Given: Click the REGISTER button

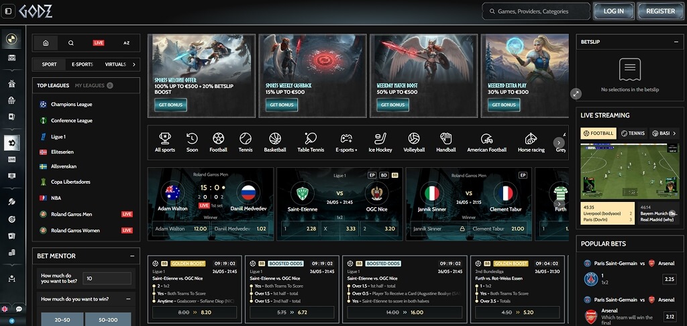Looking at the screenshot, I should pyautogui.click(x=660, y=11).
